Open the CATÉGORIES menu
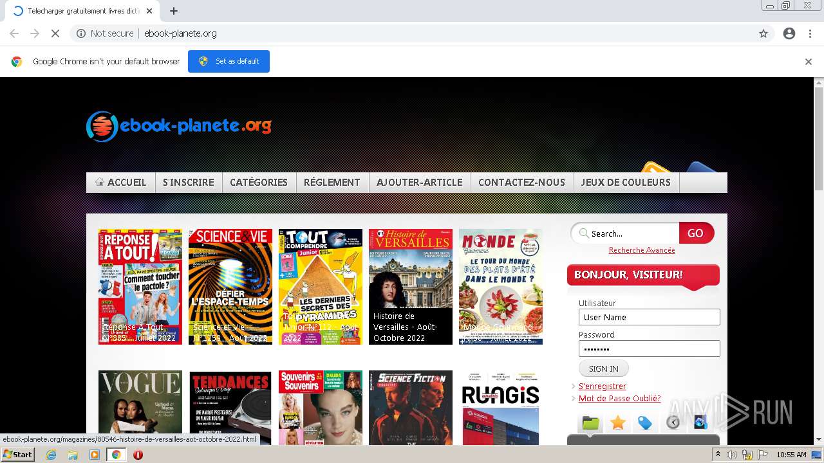The image size is (824, 463). click(259, 183)
